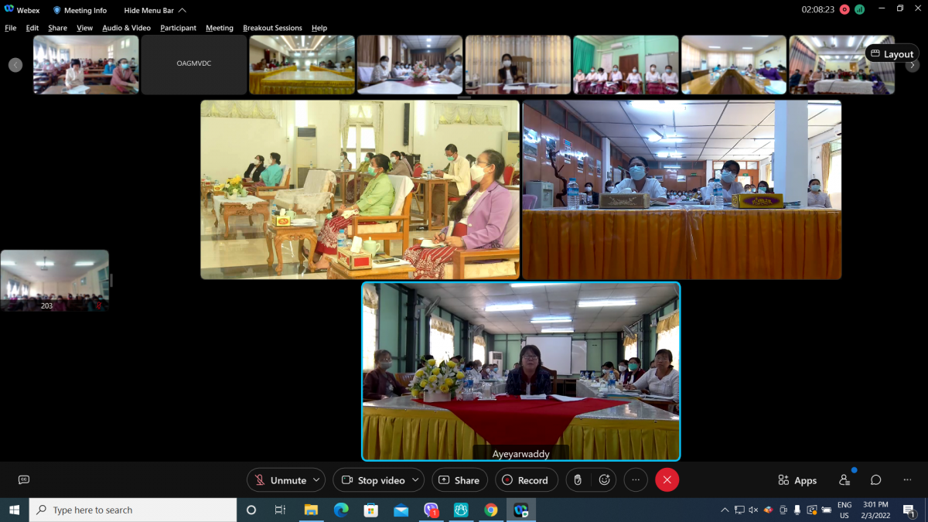
Task: Open the emoji reactions icon
Action: click(x=605, y=480)
